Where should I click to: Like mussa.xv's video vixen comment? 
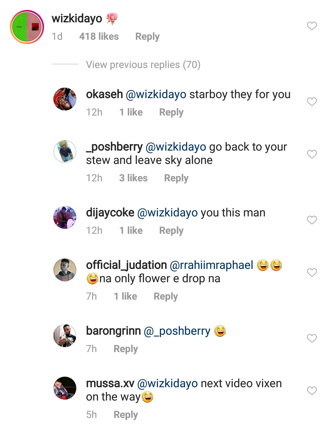click(312, 391)
